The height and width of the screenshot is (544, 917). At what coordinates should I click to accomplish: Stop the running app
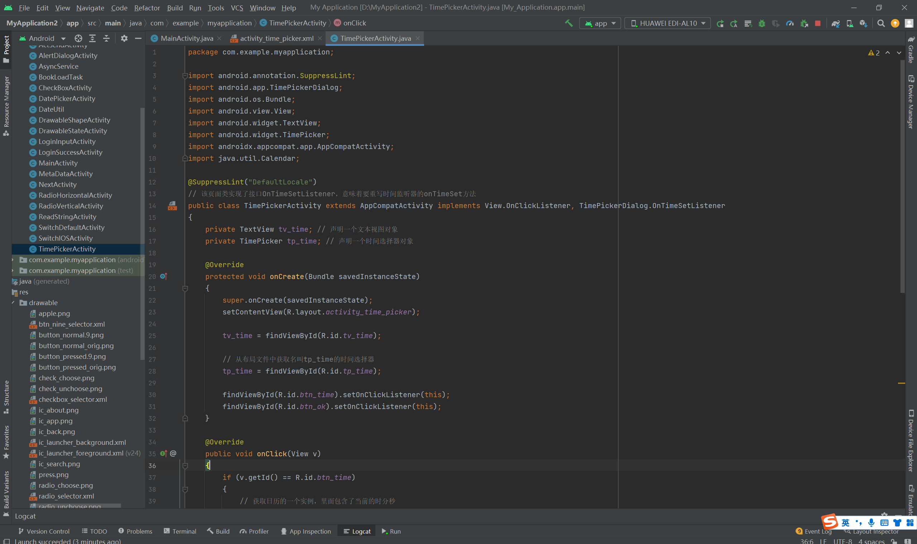coord(818,23)
